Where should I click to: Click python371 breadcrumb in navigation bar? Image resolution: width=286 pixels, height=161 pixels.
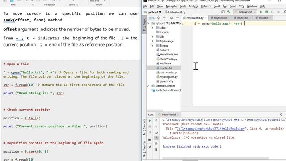[153, 12]
